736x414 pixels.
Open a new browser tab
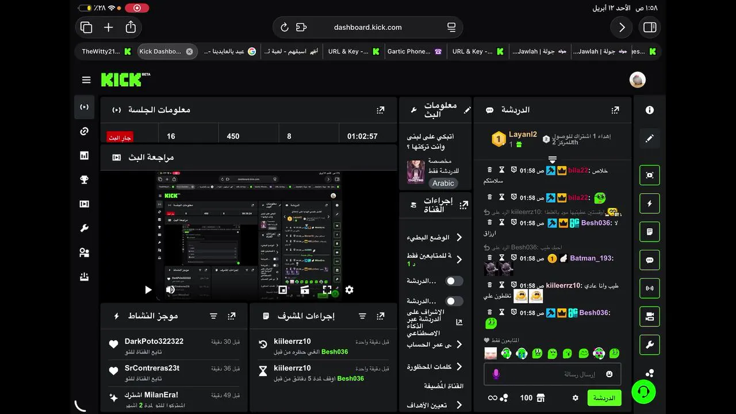(108, 27)
